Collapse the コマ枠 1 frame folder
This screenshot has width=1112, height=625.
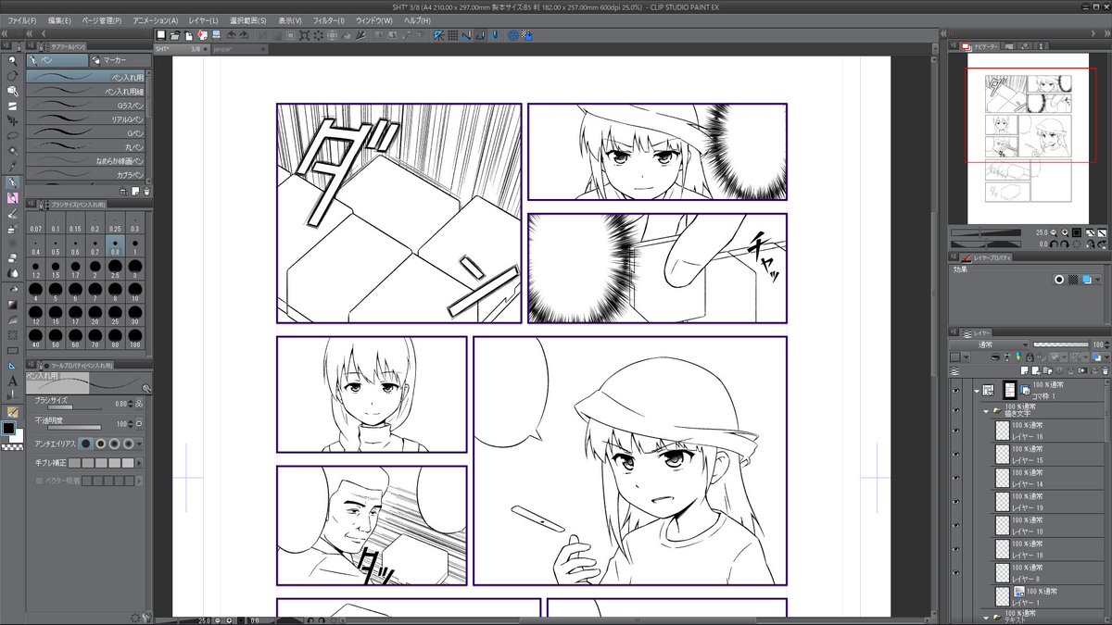[977, 391]
